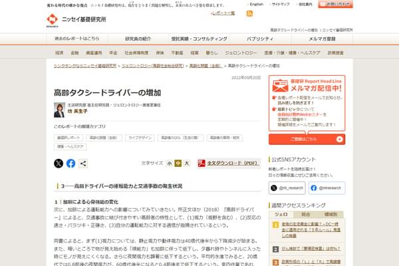This screenshot has height=266, width=399.
Task: Open the number 3 ranked article
Action: 311,261
